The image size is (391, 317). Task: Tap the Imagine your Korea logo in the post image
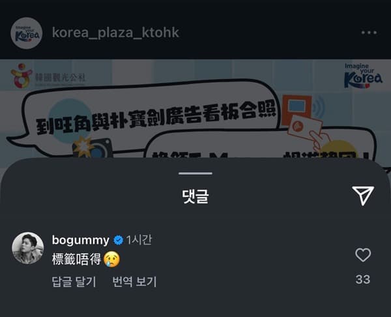pos(363,76)
